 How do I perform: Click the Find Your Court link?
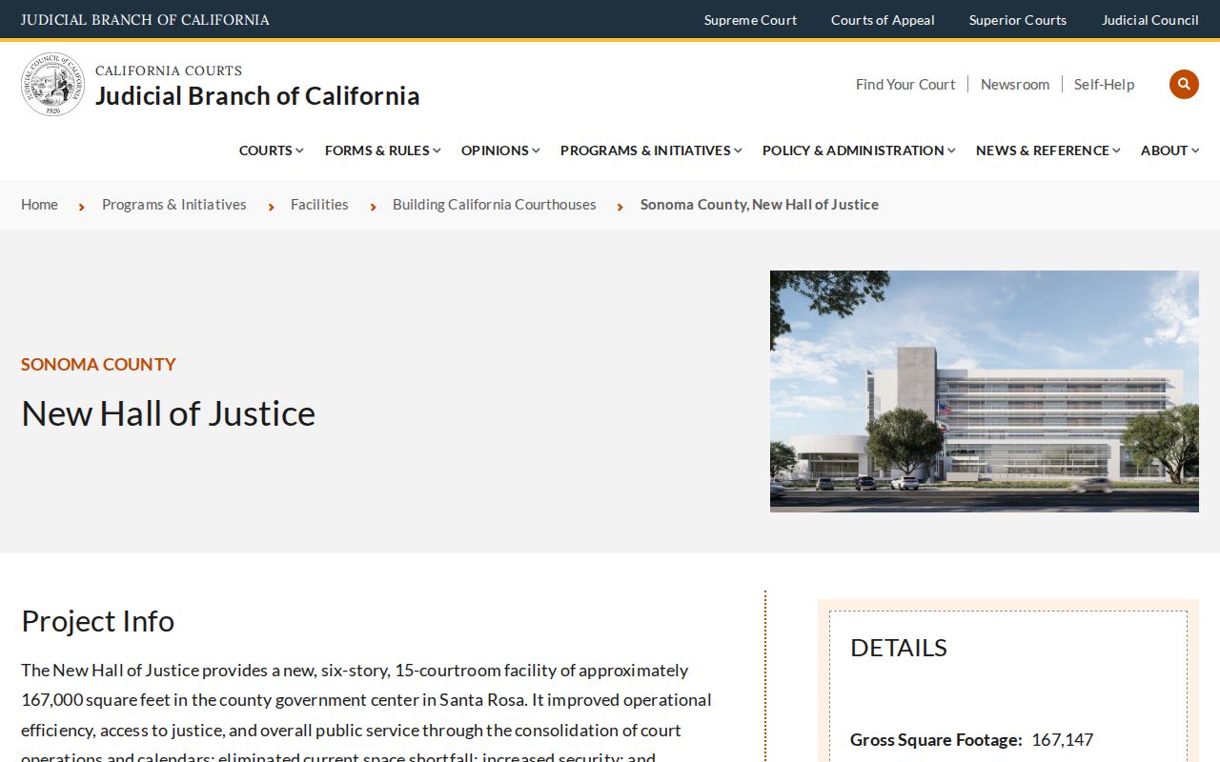pyautogui.click(x=905, y=84)
